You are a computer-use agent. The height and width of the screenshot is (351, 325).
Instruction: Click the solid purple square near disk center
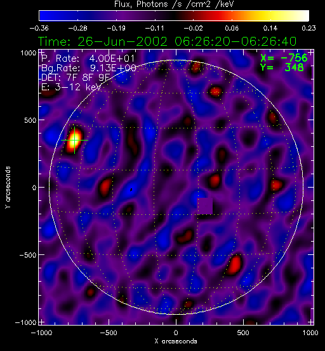(x=205, y=206)
